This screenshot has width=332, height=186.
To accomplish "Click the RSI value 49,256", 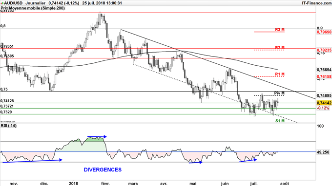I will [323, 152].
